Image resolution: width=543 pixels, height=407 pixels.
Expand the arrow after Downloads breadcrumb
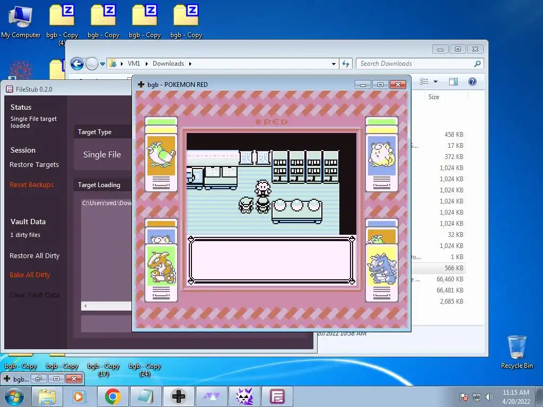[x=190, y=64]
